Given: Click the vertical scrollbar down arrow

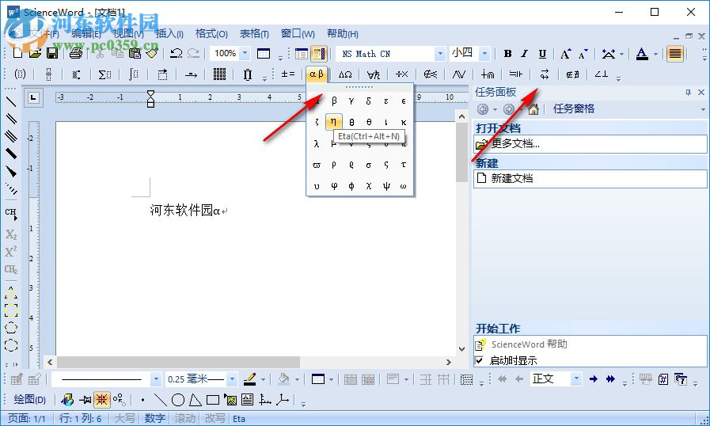Looking at the screenshot, I should [x=461, y=349].
